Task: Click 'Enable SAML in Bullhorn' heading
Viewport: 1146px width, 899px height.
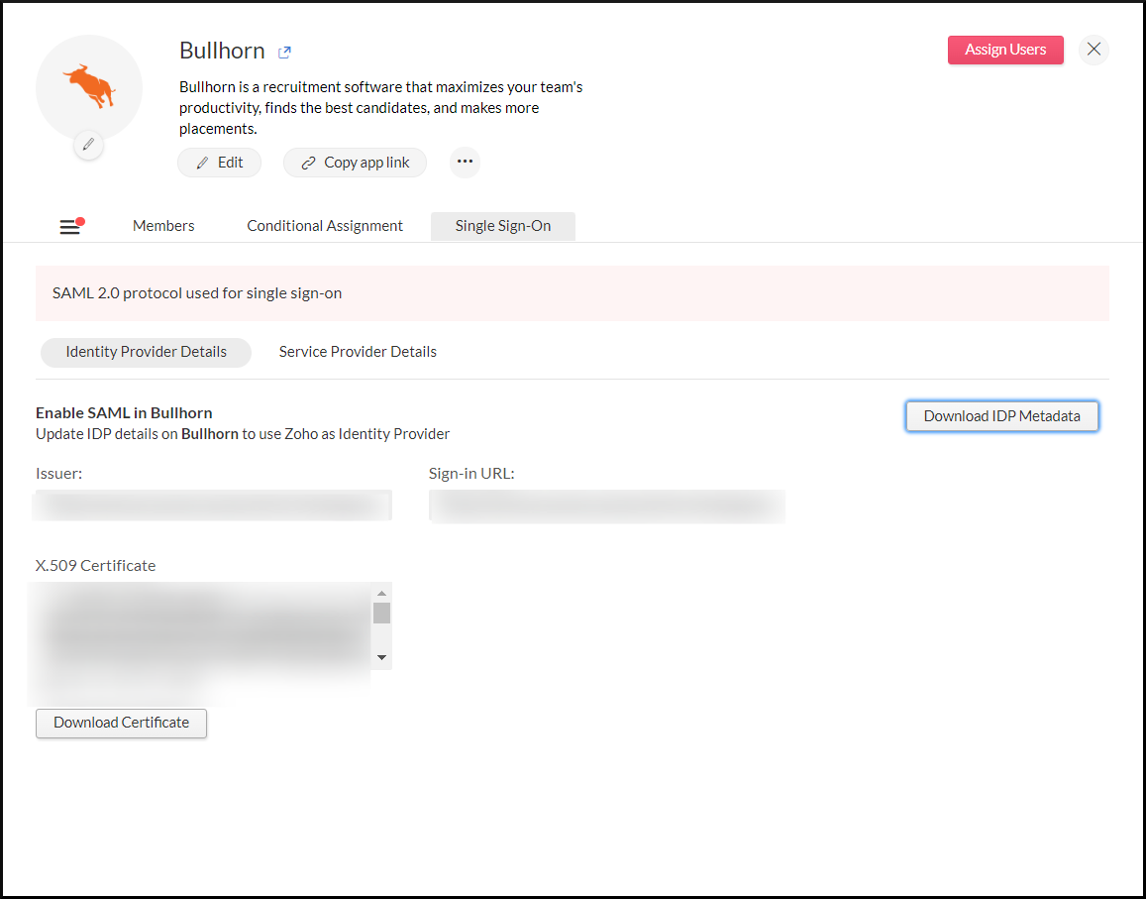Action: pos(124,412)
